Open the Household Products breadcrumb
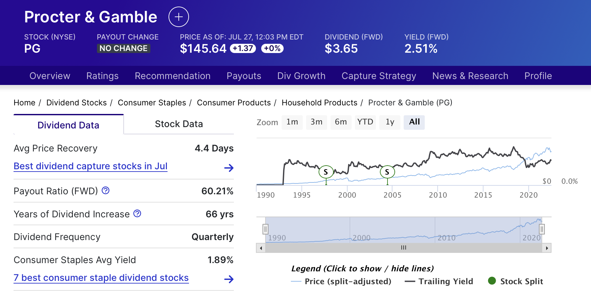This screenshot has height=299, width=591. coord(320,103)
